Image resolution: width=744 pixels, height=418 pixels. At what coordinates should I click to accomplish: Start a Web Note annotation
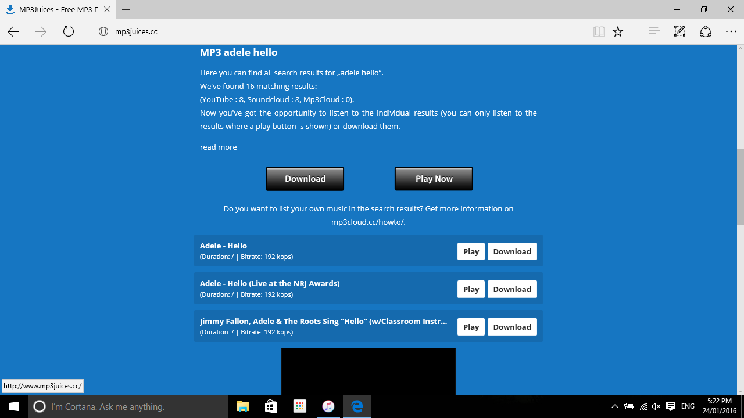click(x=679, y=31)
